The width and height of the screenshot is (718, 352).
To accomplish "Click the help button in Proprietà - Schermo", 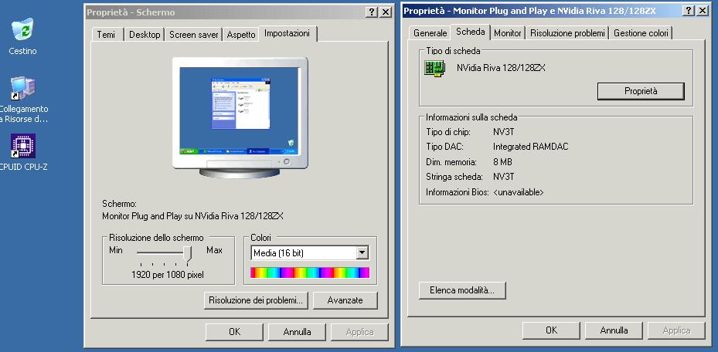I will click(x=372, y=12).
